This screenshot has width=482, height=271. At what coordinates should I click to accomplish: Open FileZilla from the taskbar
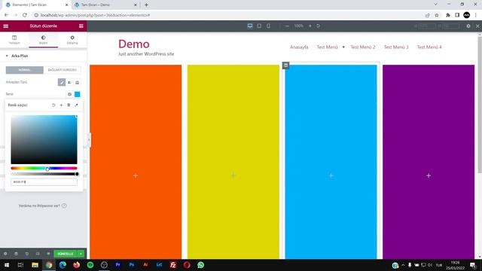pos(173,265)
